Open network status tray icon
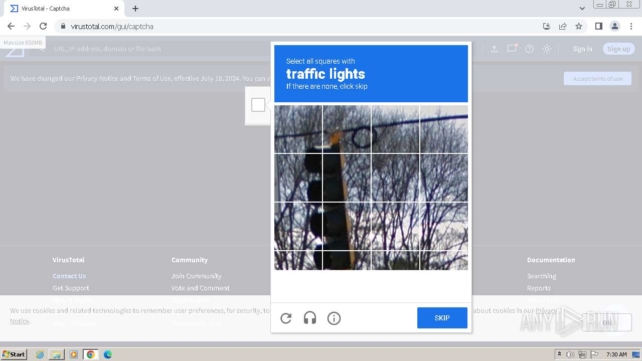642x361 pixels. pyautogui.click(x=582, y=354)
